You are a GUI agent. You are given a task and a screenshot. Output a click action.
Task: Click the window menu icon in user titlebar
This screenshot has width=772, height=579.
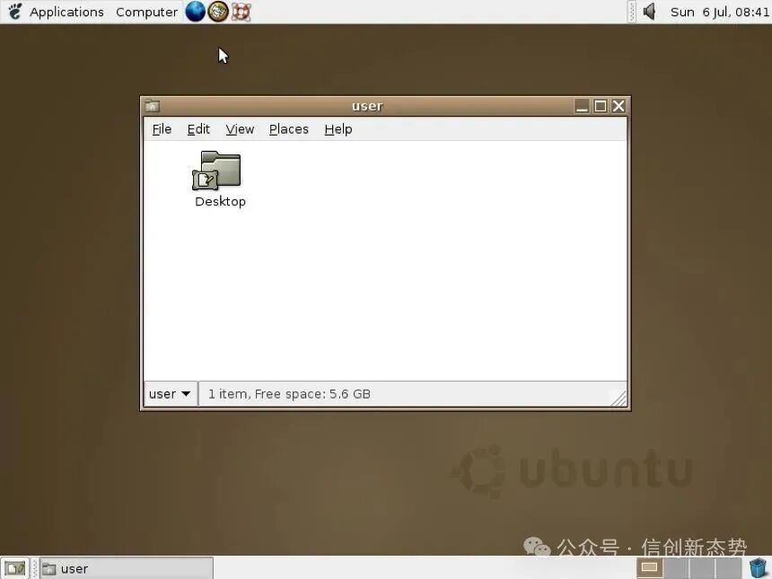pos(152,106)
